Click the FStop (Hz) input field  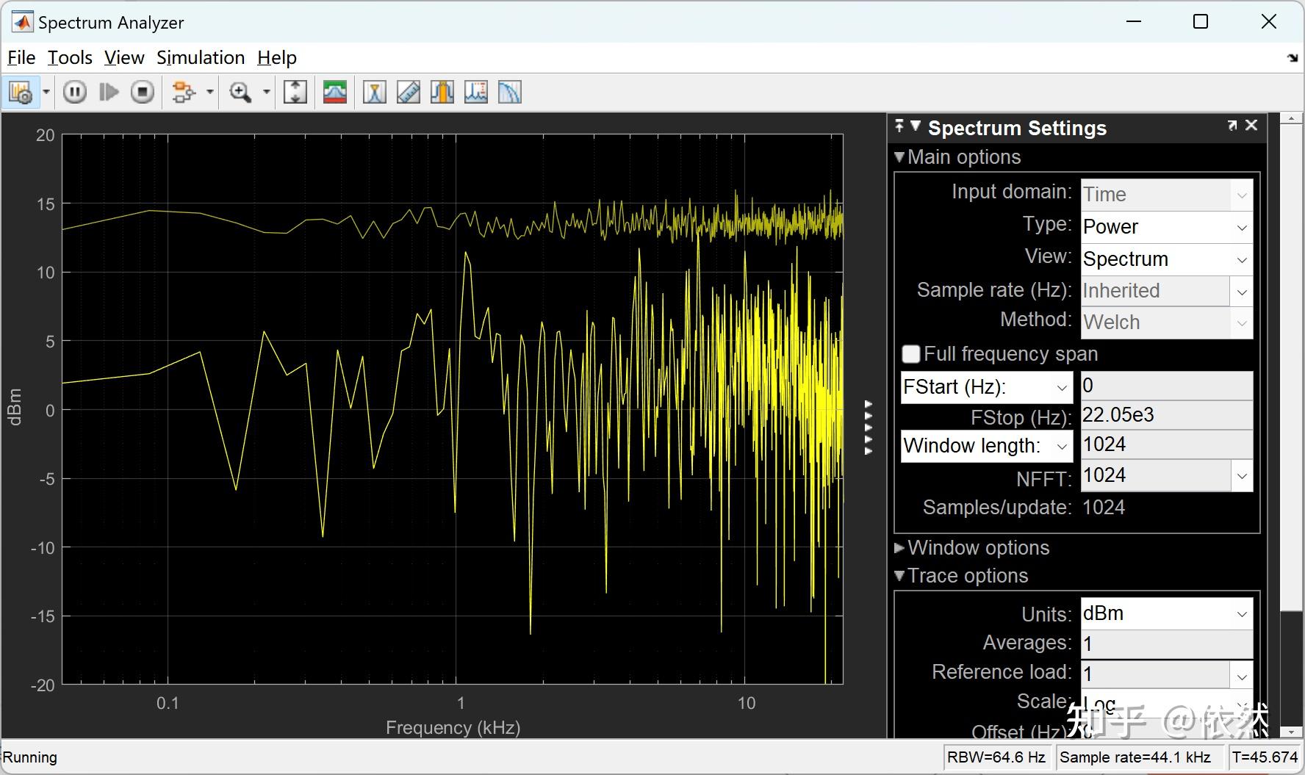(1166, 415)
